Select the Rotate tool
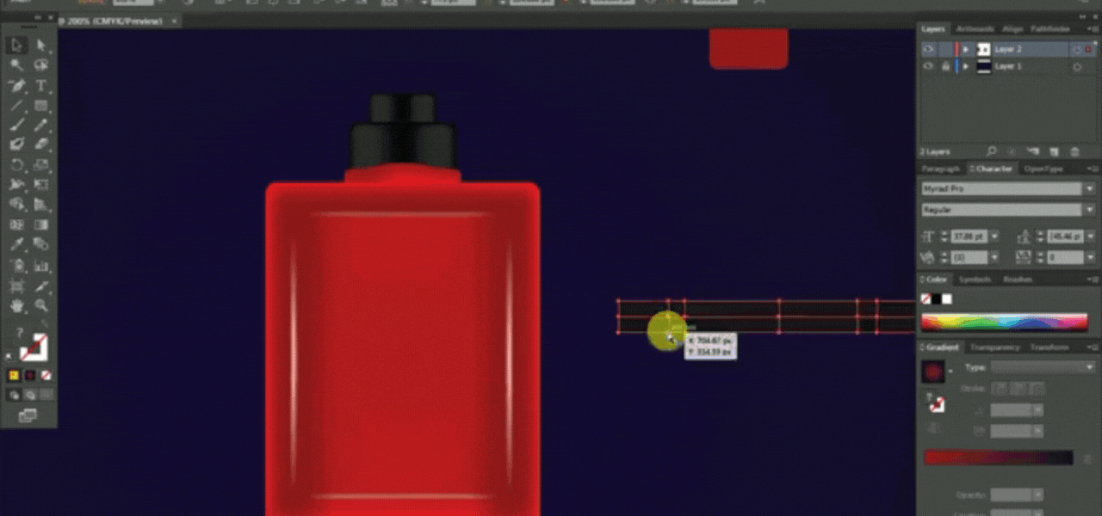 pyautogui.click(x=16, y=165)
